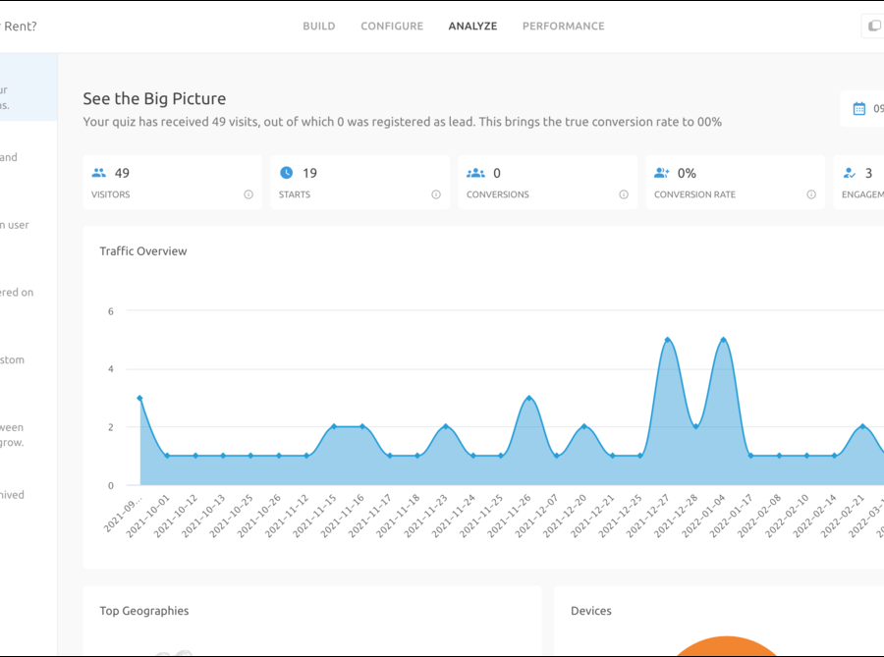Screen dimensions: 884x657
Task: Click the Engagement icon beside the 3
Action: coord(850,173)
